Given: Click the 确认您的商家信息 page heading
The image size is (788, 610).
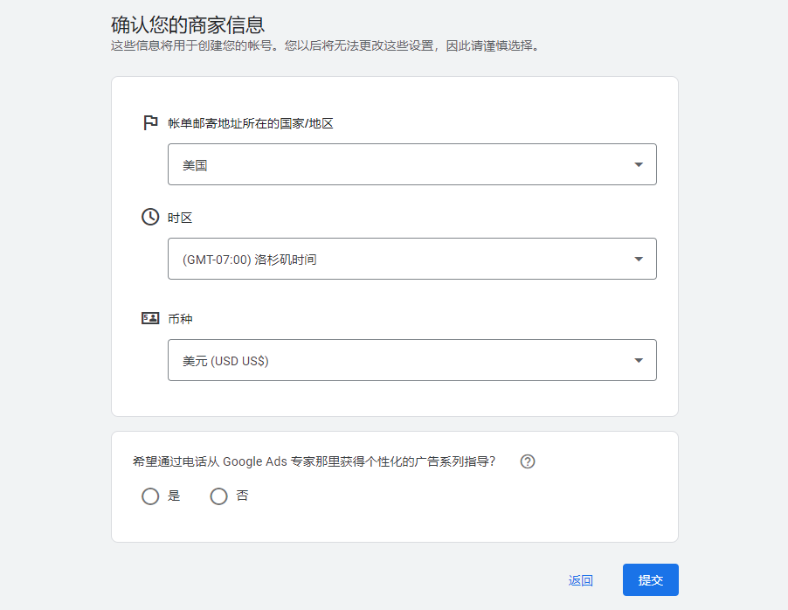Looking at the screenshot, I should tap(188, 24).
